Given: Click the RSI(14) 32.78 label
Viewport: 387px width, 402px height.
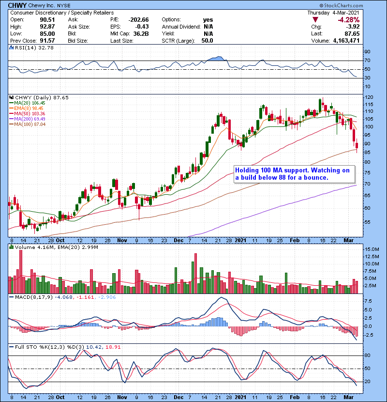Looking at the screenshot, I should coord(34,47).
